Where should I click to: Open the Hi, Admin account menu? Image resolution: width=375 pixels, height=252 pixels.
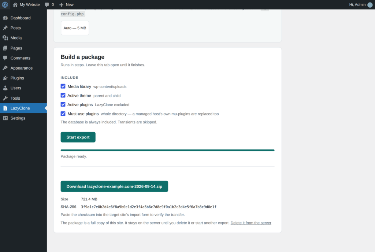point(361,5)
